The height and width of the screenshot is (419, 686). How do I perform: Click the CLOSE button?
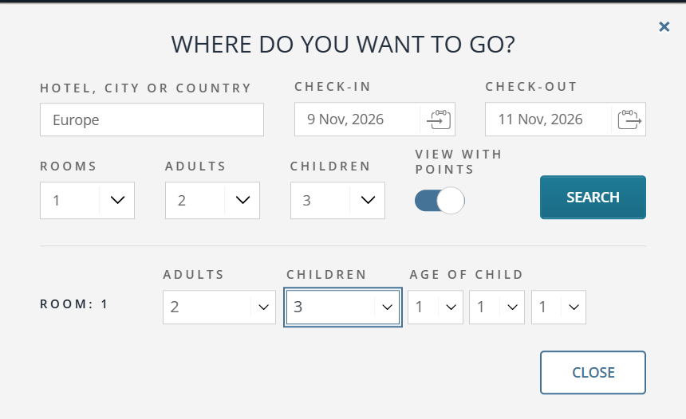pyautogui.click(x=593, y=373)
